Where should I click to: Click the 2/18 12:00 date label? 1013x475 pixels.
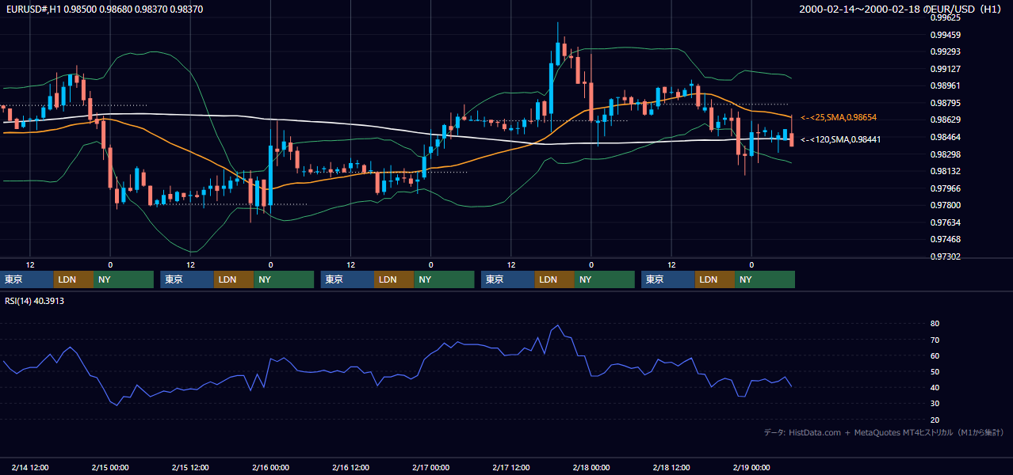pyautogui.click(x=671, y=467)
